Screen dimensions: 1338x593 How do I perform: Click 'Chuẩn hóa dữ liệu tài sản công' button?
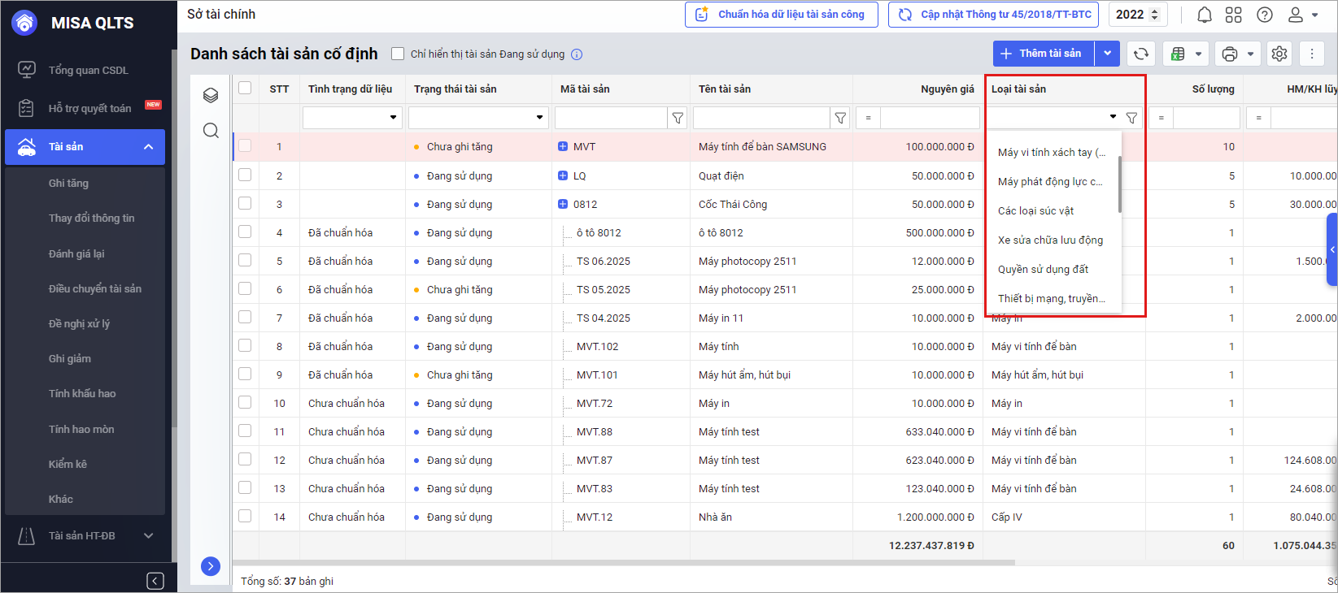(781, 15)
